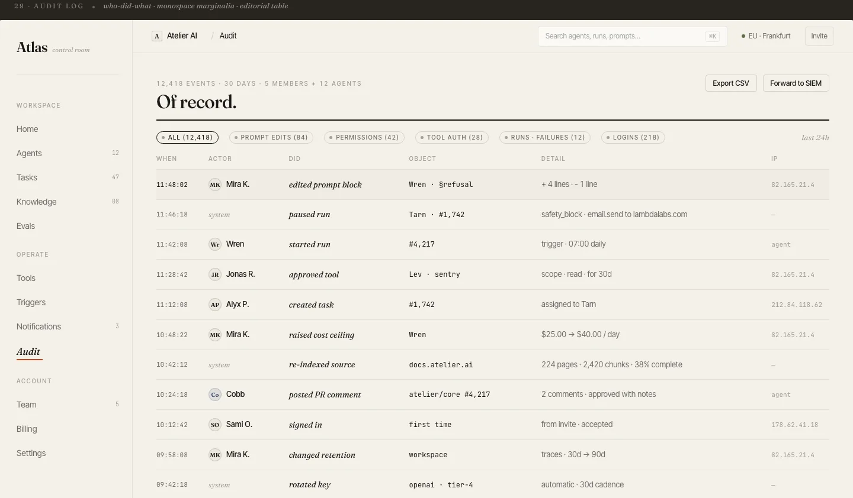
Task: Click Mira K. avatar on 10:48:22 row
Action: [x=215, y=335]
